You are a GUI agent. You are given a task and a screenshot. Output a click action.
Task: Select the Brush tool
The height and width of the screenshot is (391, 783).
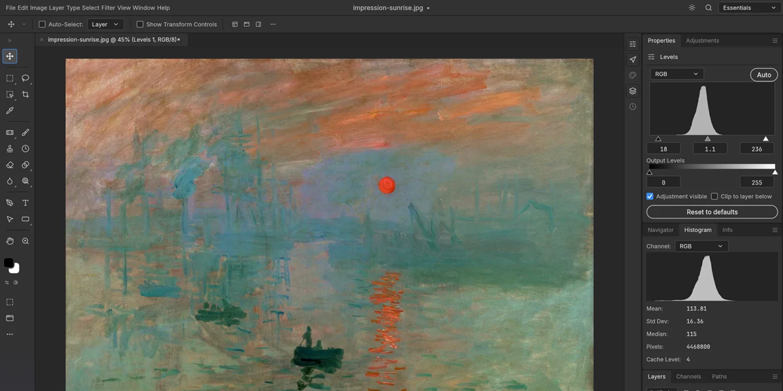tap(25, 132)
